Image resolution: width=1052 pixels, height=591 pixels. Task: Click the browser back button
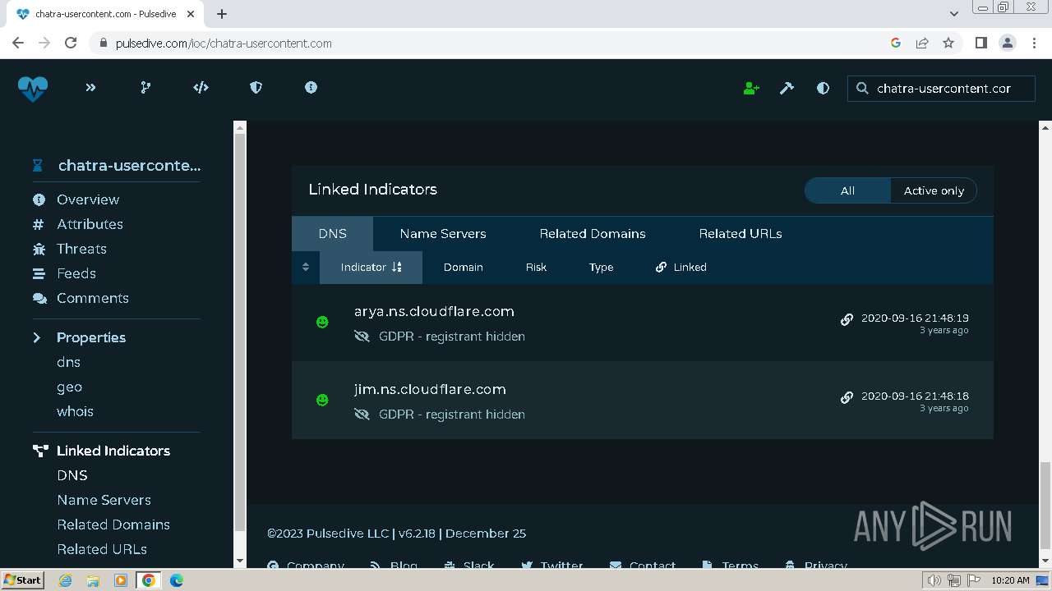pos(18,43)
